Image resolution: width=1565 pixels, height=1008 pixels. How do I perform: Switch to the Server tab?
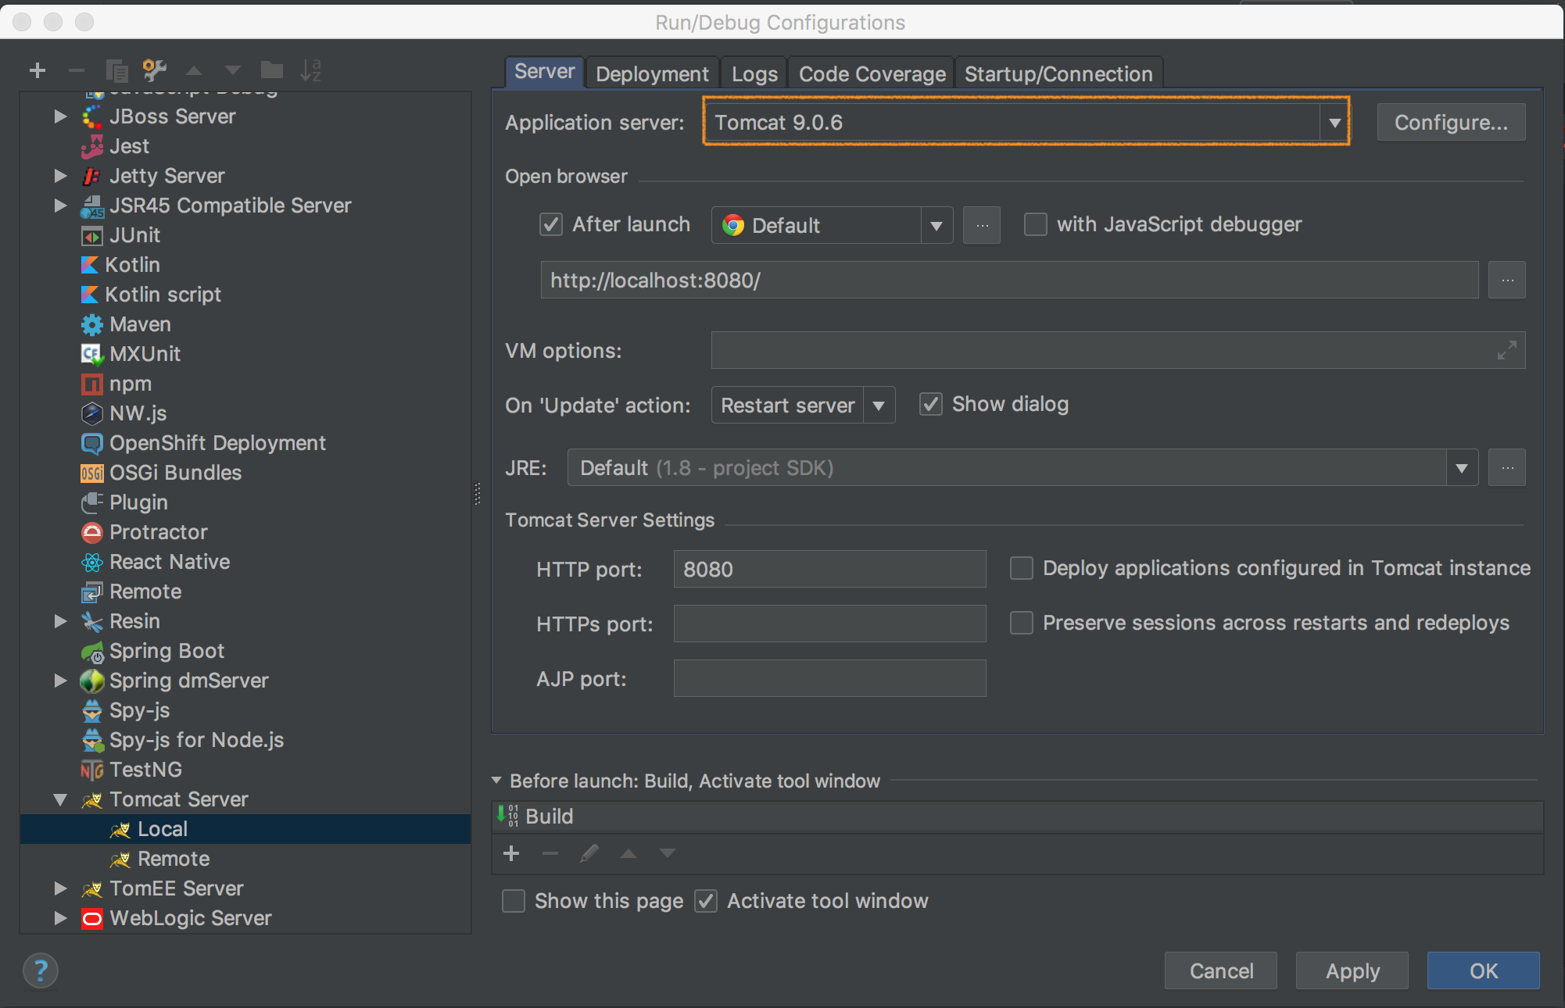click(544, 72)
